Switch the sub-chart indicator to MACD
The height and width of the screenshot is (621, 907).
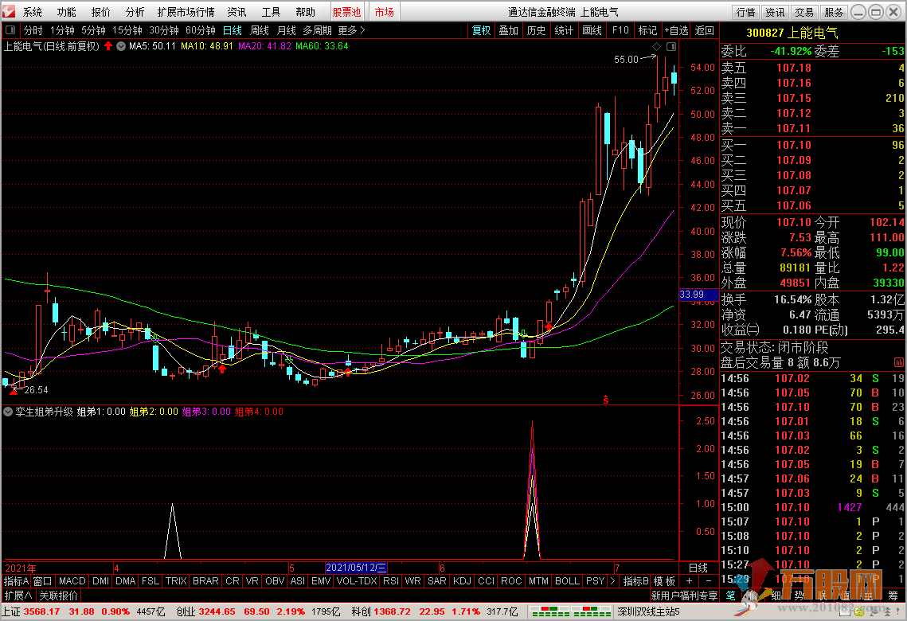point(72,581)
